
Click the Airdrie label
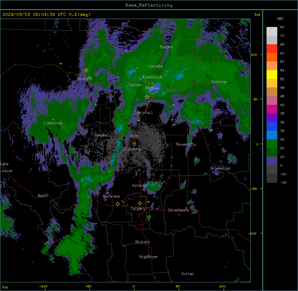[x=139, y=186]
